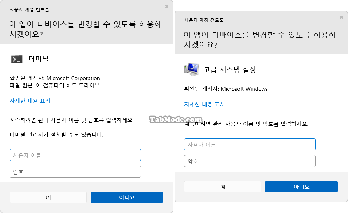Click the Microsoft Corporation publisher text
The width and height of the screenshot is (348, 213).
73,78
